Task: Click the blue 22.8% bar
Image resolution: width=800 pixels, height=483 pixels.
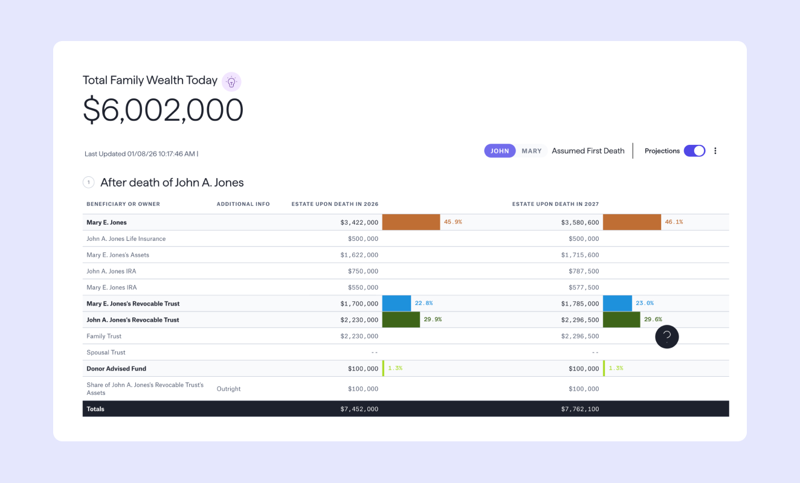Action: tap(396, 303)
